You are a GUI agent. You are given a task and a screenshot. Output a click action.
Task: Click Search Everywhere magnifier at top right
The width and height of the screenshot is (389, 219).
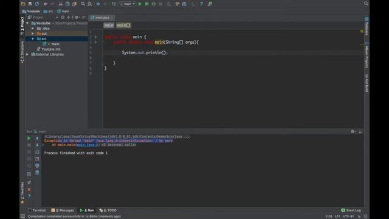click(366, 3)
